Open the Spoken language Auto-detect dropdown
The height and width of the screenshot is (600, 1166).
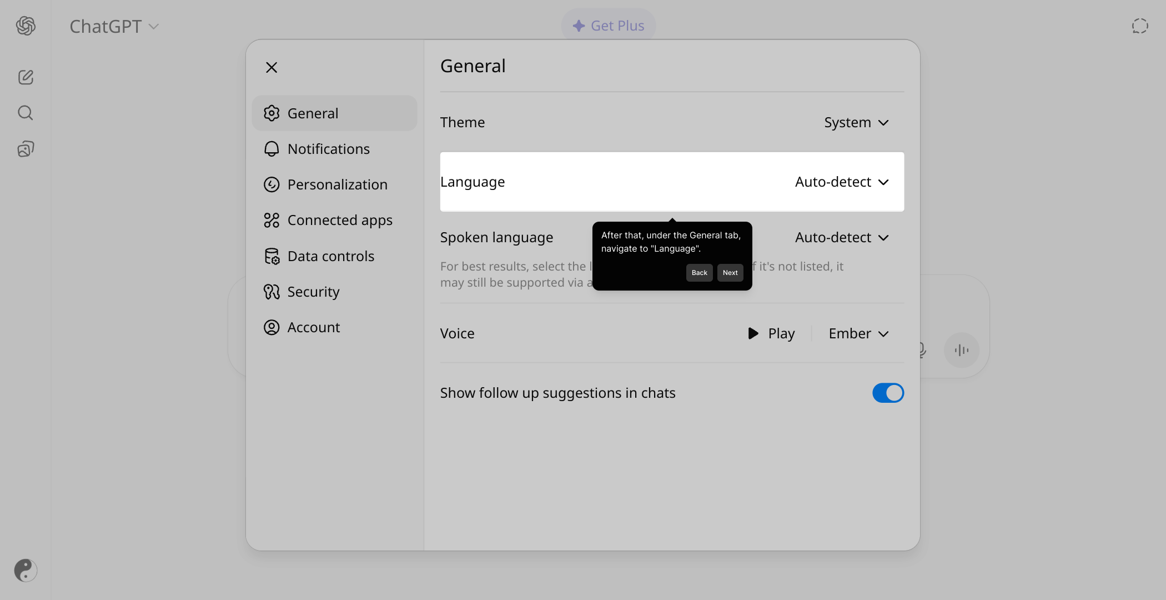point(842,237)
